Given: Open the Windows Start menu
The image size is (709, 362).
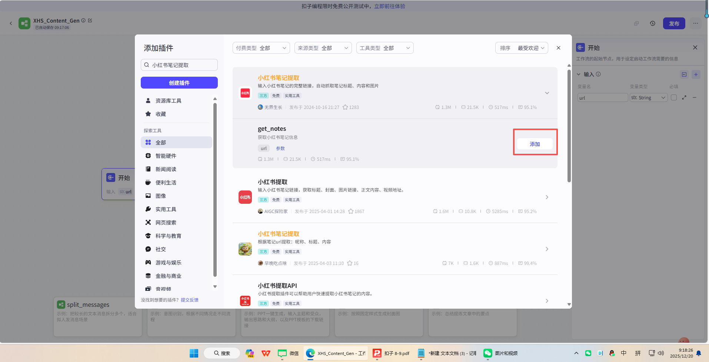Looking at the screenshot, I should click(x=194, y=353).
